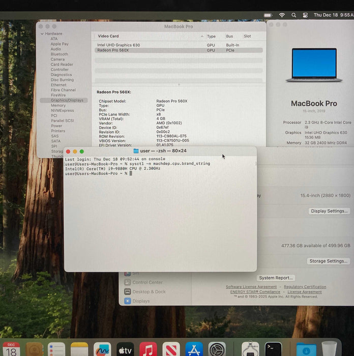Select Audio in Hardware list
The height and width of the screenshot is (356, 354).
click(x=56, y=49)
